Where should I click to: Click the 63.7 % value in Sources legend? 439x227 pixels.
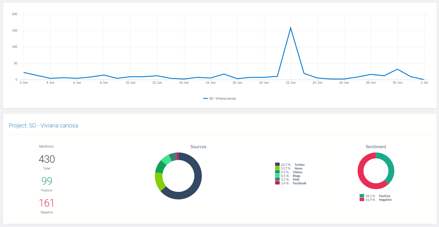[x=286, y=165]
